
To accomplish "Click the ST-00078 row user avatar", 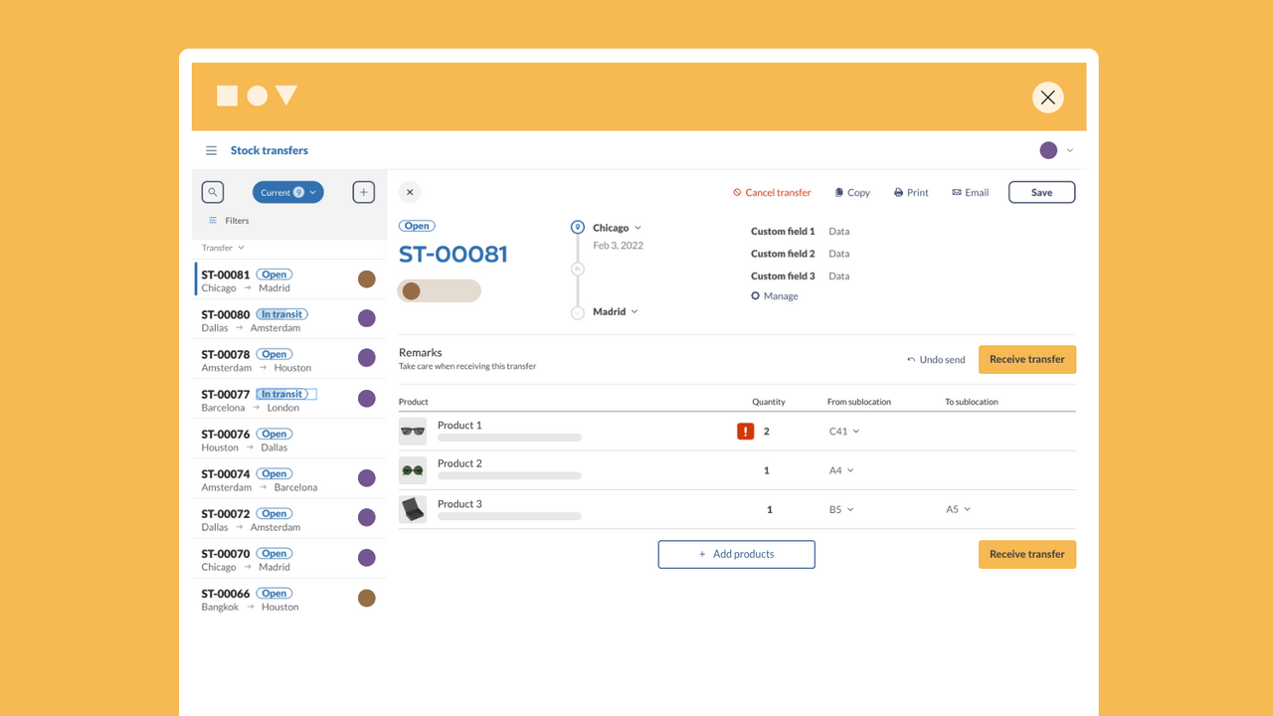I will pyautogui.click(x=367, y=358).
